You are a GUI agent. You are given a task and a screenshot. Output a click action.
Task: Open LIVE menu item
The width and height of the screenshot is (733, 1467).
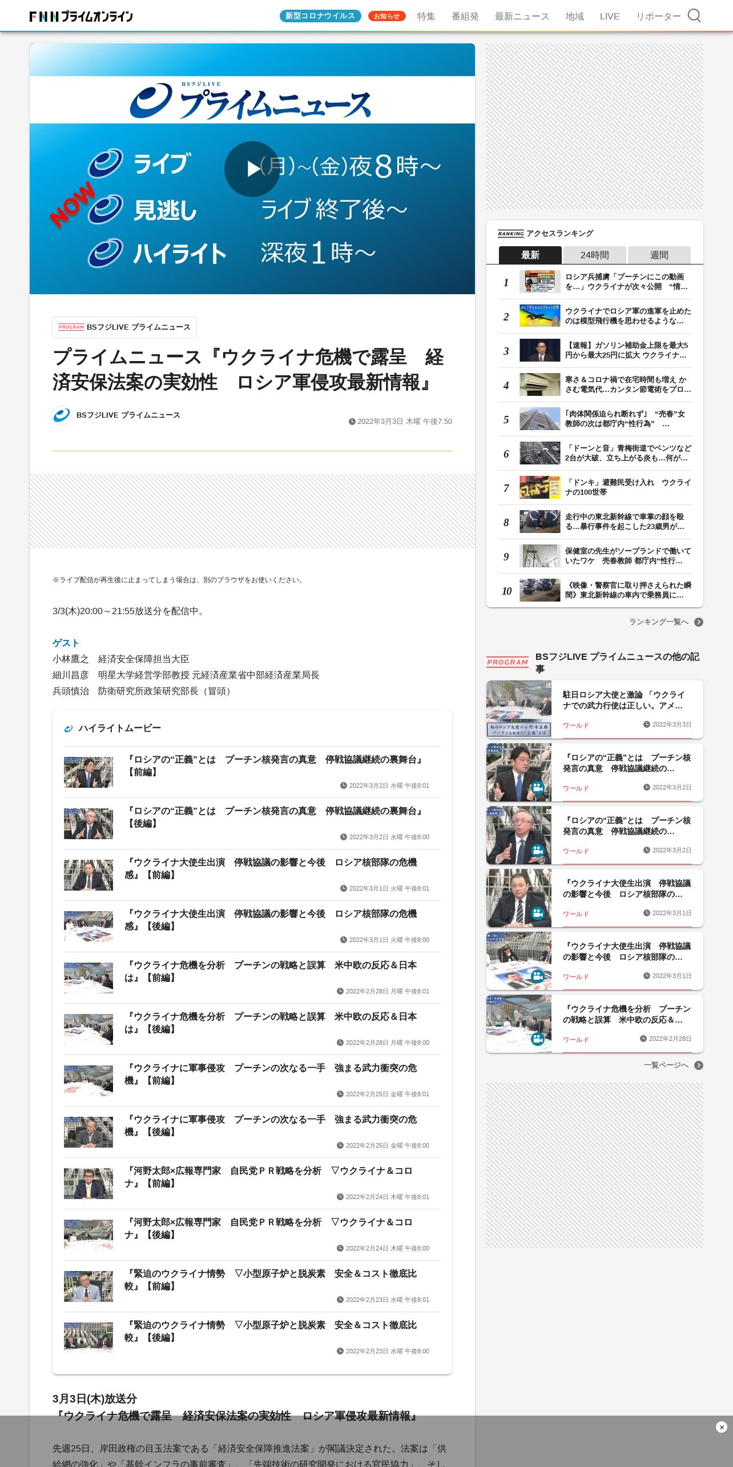click(x=609, y=17)
